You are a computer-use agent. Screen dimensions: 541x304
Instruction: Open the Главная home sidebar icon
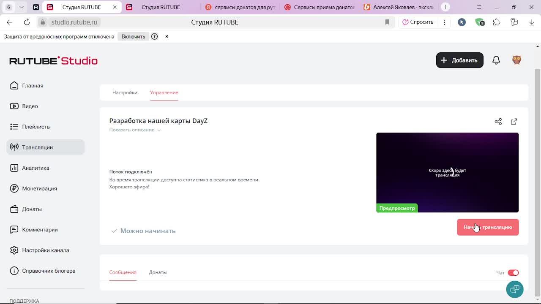(x=14, y=86)
